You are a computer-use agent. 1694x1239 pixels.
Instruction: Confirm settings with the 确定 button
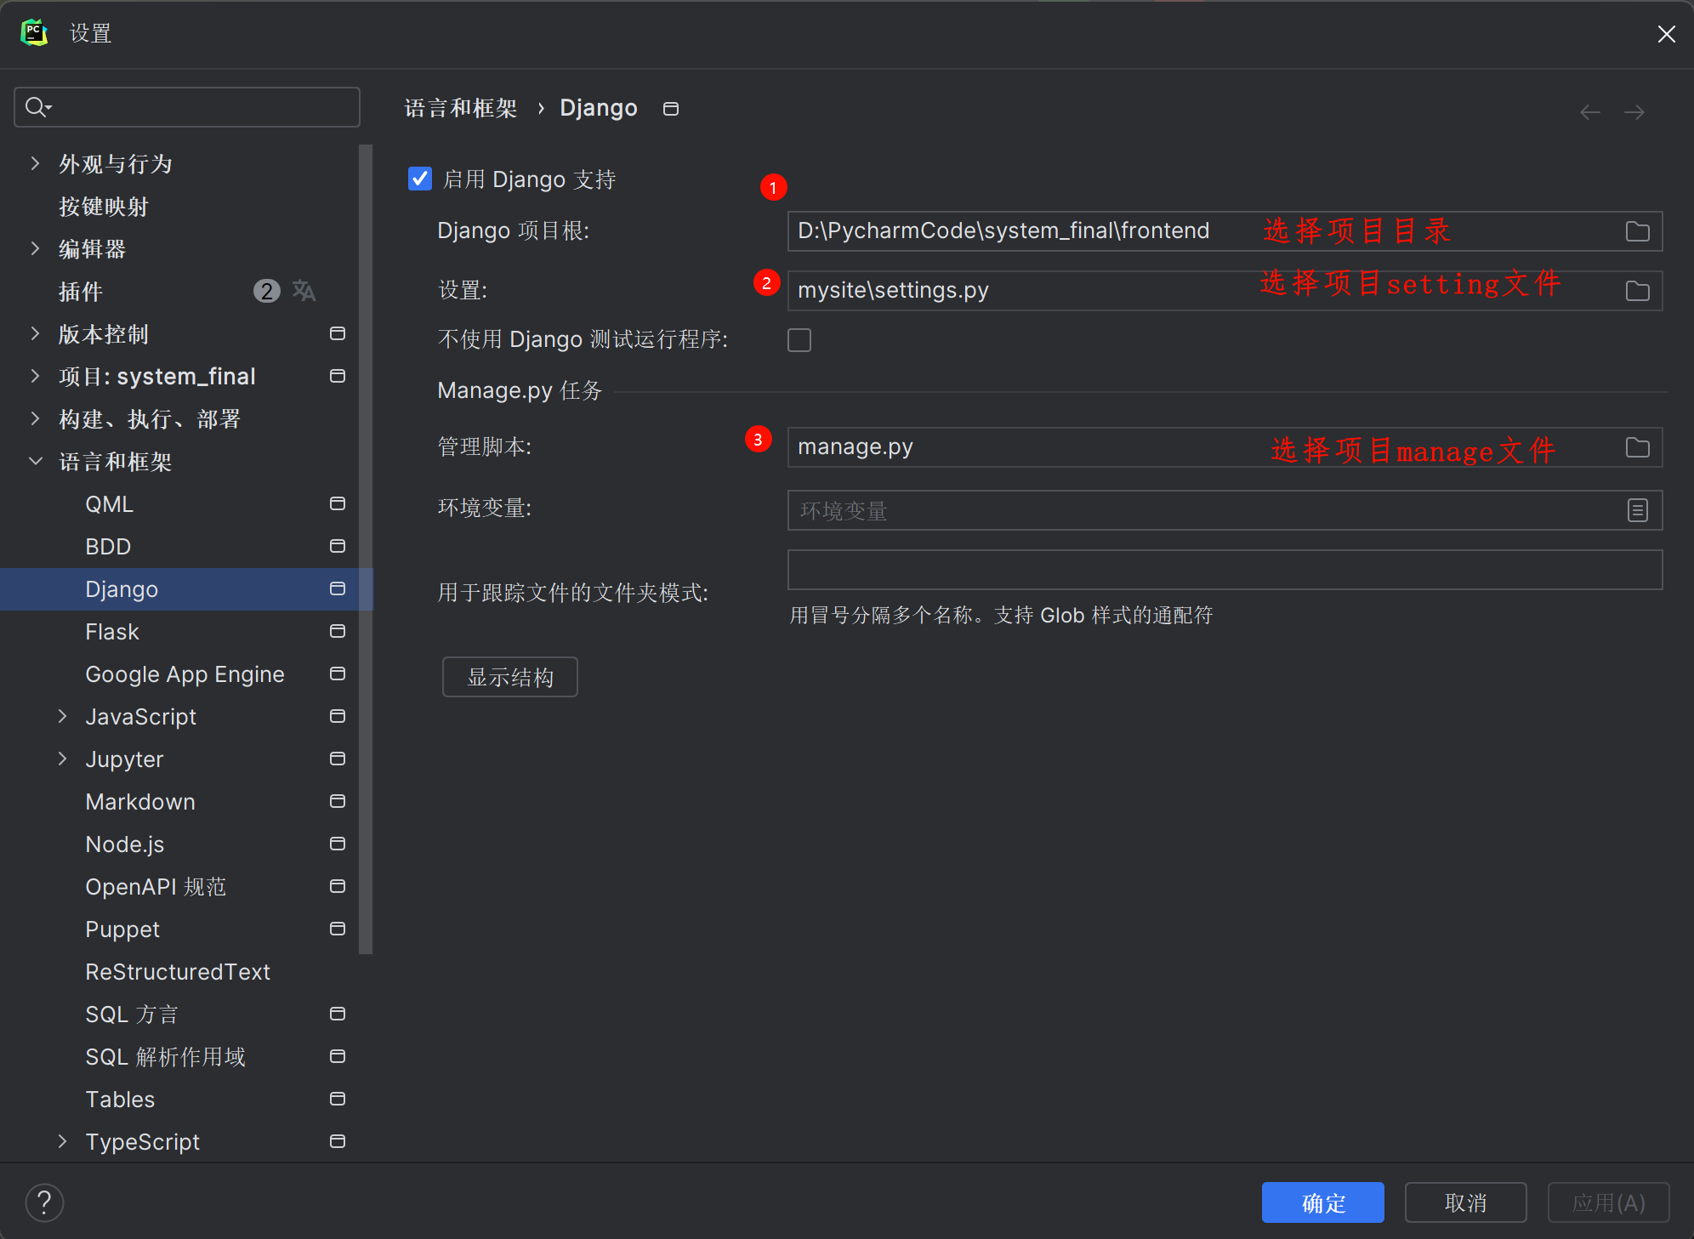coord(1322,1202)
